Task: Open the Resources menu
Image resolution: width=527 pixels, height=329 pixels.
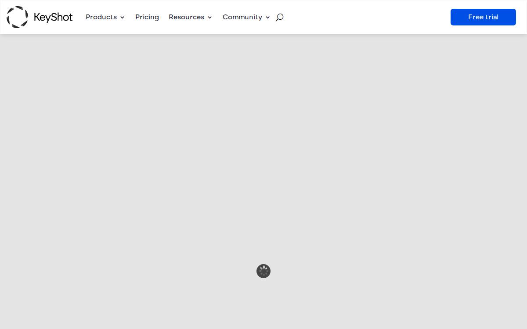Action: (187, 17)
